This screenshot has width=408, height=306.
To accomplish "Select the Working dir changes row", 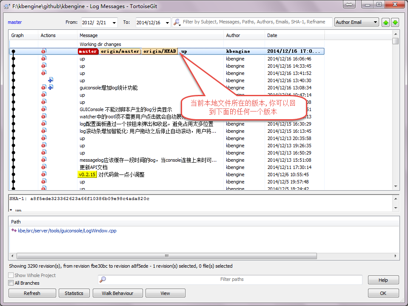I will (166, 44).
